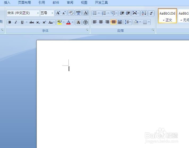
Task: Toggle Bold formatting
Action: tap(10, 22)
